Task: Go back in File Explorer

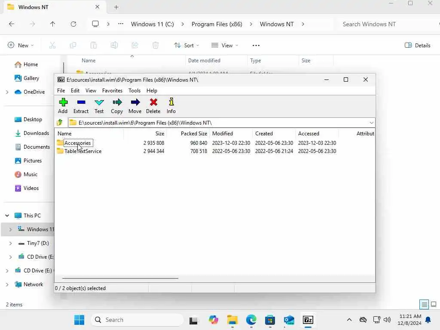Action: point(12,24)
